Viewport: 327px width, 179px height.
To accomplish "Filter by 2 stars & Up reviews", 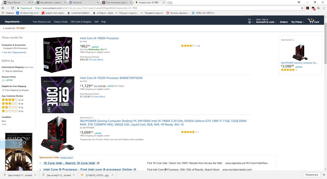I will (x=13, y=107).
